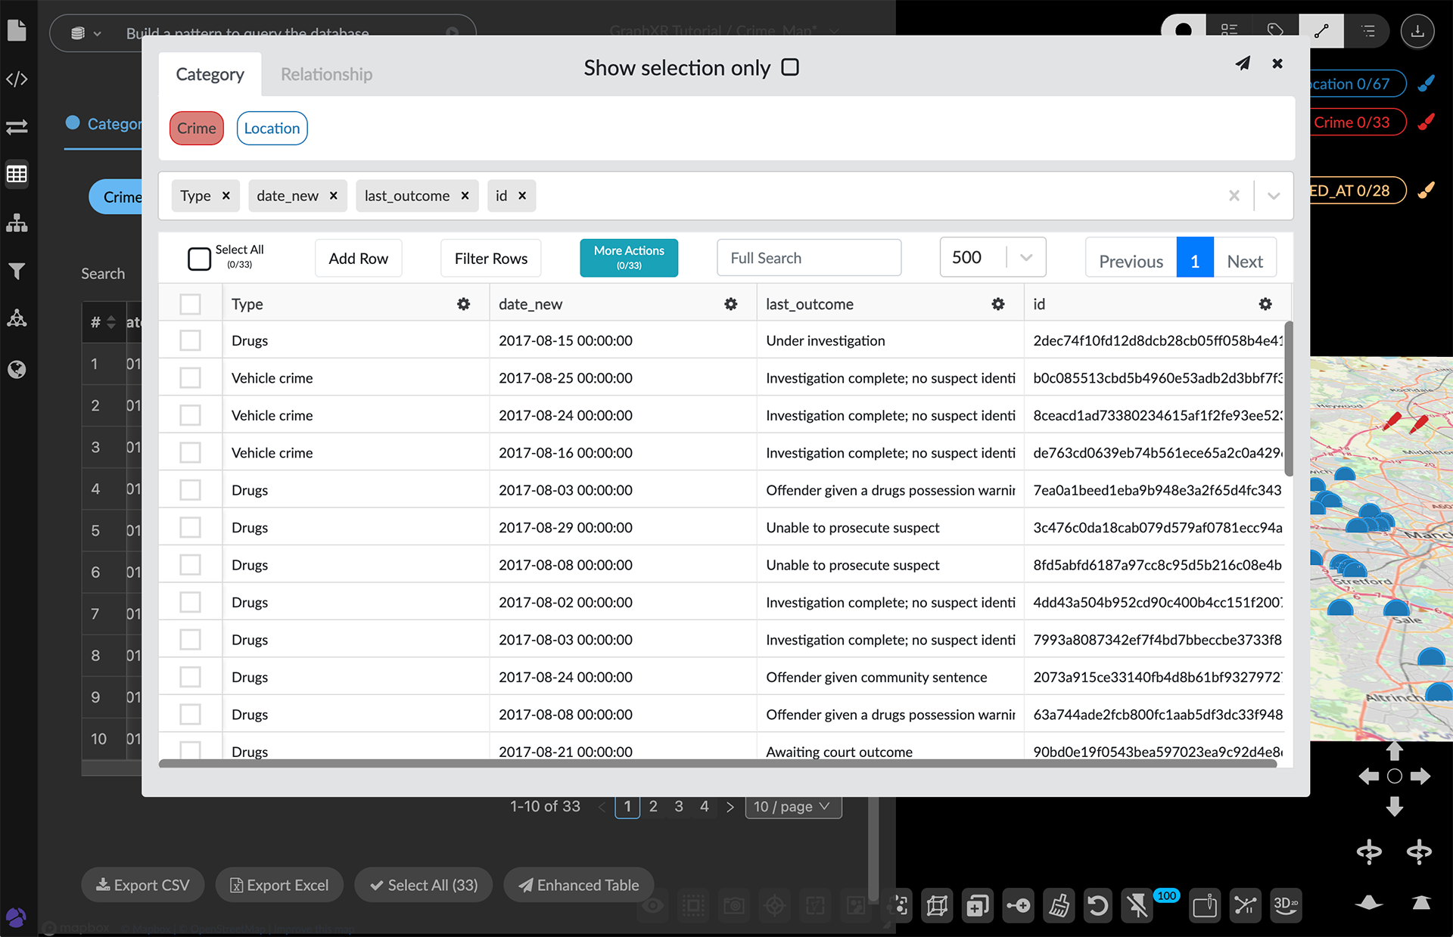The width and height of the screenshot is (1453, 937).
Task: Tick checkbox for the first Drugs row
Action: tap(190, 341)
